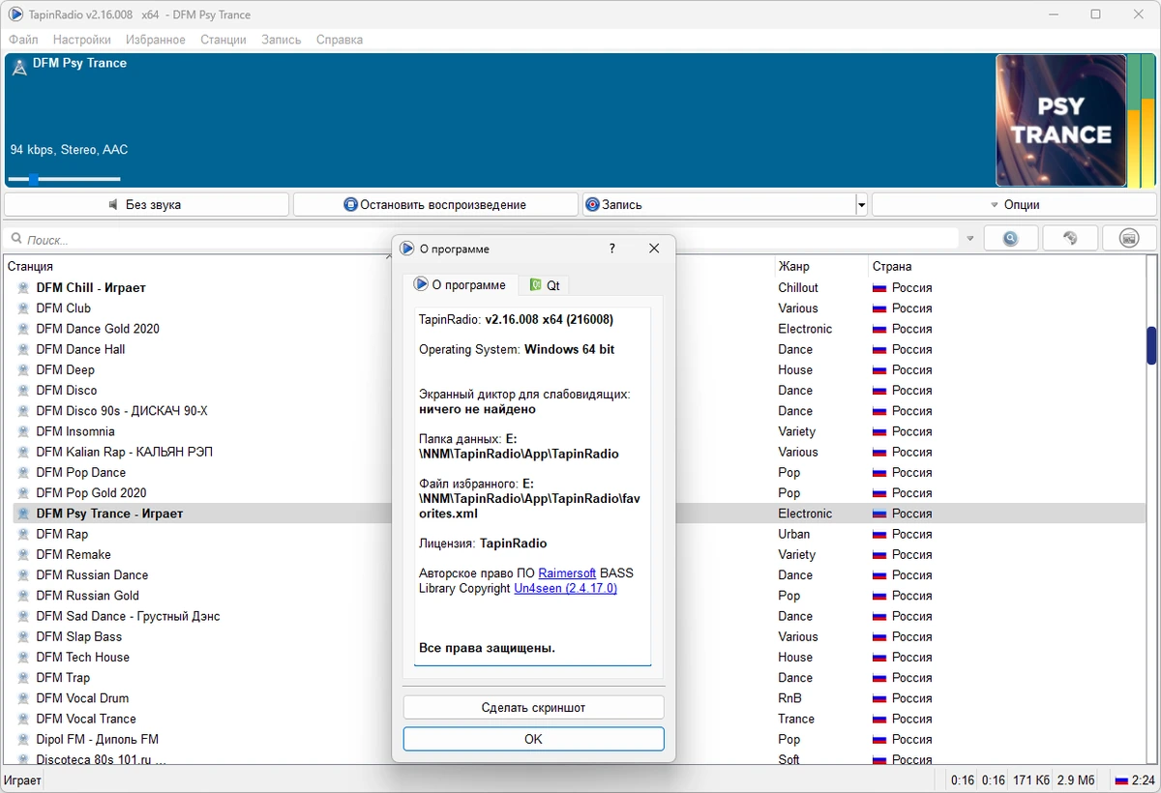Select DFM Kalian Rap - КАЛЬЯН РЭП
The height and width of the screenshot is (793, 1161).
point(124,453)
